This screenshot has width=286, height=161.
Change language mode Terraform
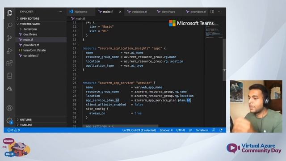point(202,130)
